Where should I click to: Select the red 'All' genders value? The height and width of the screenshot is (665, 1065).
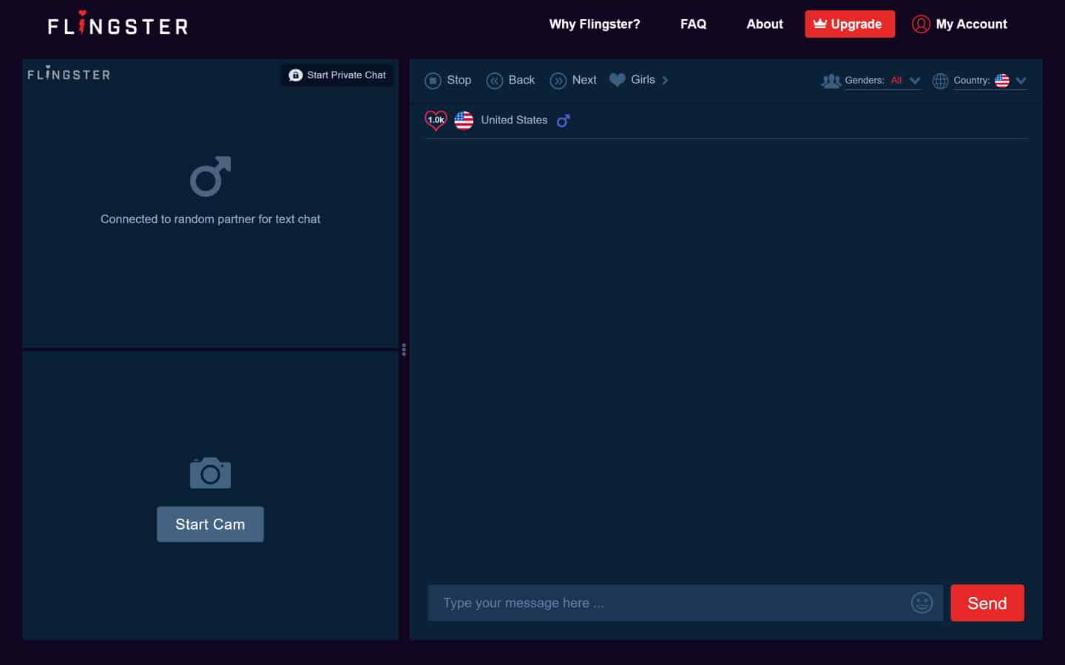[896, 80]
